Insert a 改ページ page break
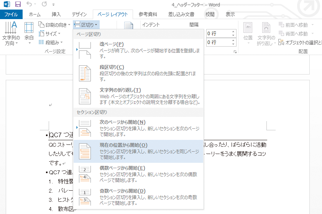Image resolution: width=322 pixels, height=214 pixels. tap(138, 50)
